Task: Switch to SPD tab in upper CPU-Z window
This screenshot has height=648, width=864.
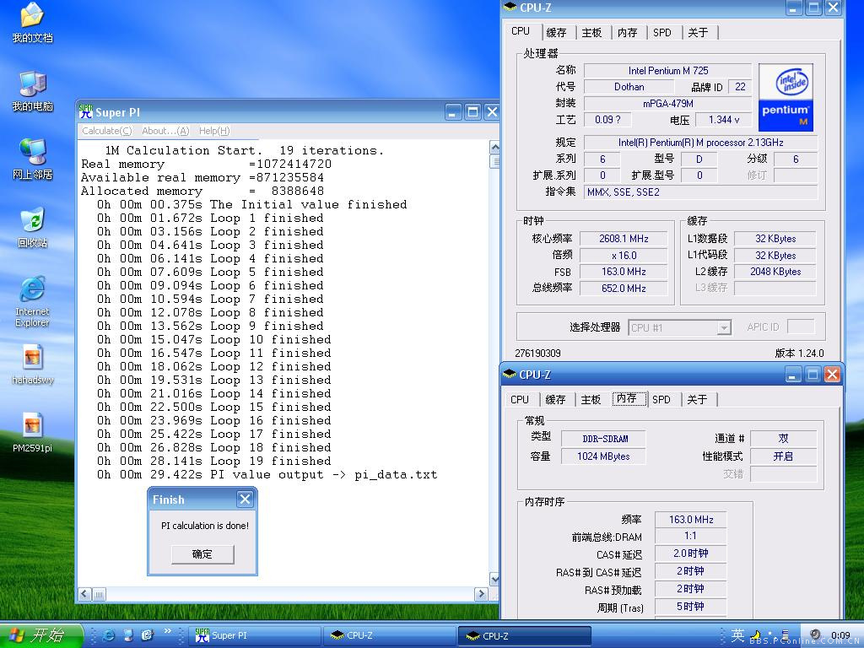Action: (662, 33)
